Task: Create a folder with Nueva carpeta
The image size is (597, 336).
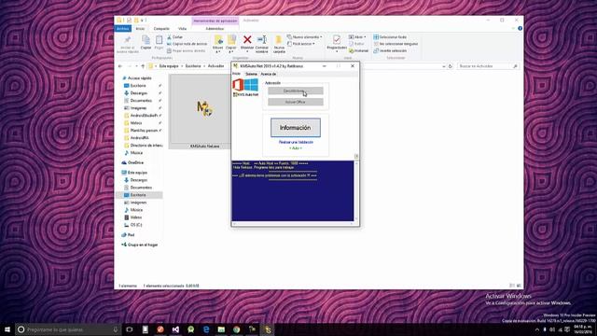Action: [279, 44]
